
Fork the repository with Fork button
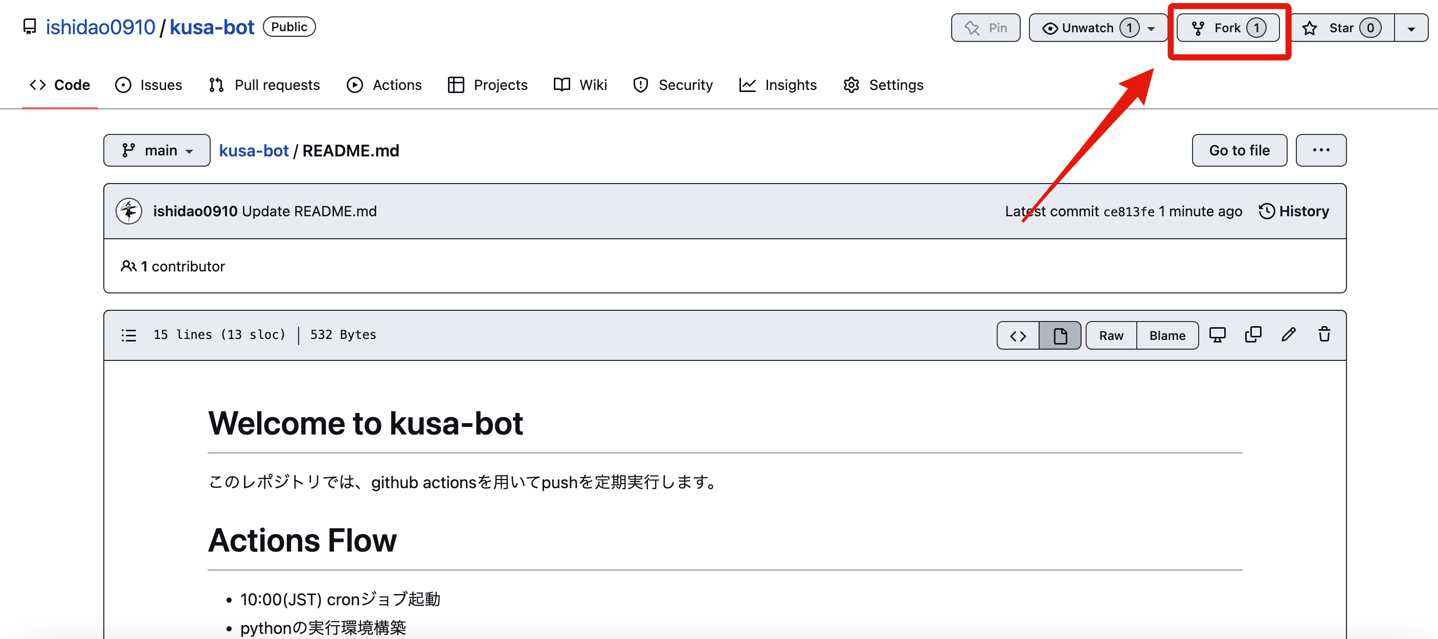pos(1227,28)
